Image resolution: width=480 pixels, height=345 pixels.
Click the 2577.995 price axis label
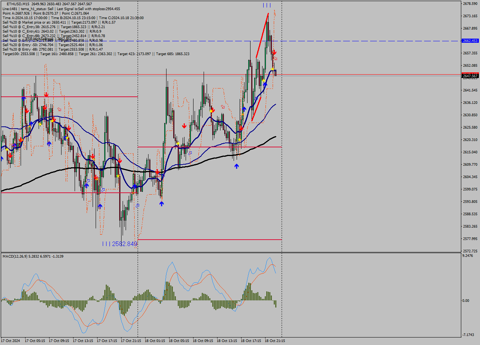pyautogui.click(x=470, y=239)
